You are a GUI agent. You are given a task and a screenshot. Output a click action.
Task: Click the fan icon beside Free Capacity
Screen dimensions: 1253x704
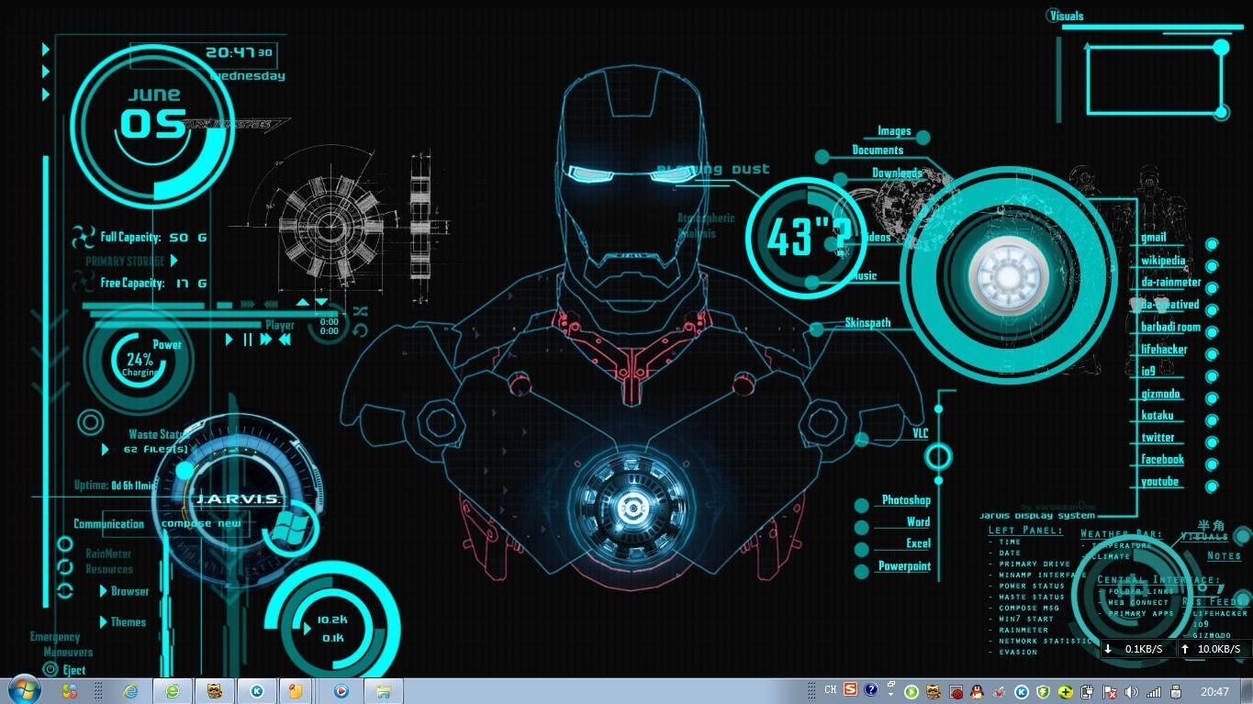[x=84, y=283]
